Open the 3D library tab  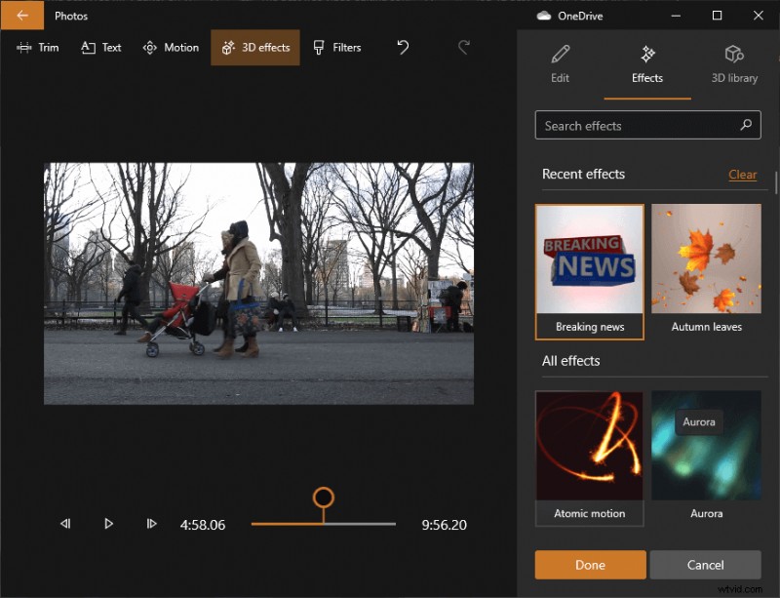pos(733,64)
